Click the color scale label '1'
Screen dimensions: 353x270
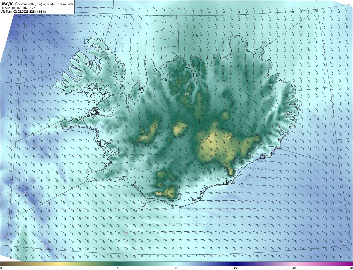59,268
